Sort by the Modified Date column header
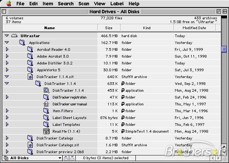Image resolution: width=229 pixels, height=163 pixels. coord(194,28)
